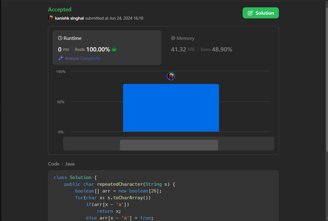Click kanishk singhal's profile avatar
Viewport: 328px width, 221px height.
(x=51, y=18)
